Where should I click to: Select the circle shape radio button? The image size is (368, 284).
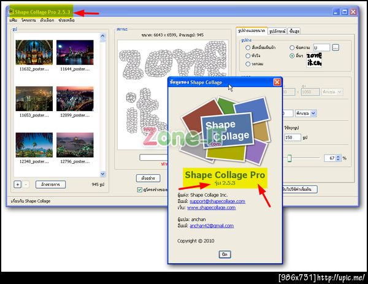point(248,64)
